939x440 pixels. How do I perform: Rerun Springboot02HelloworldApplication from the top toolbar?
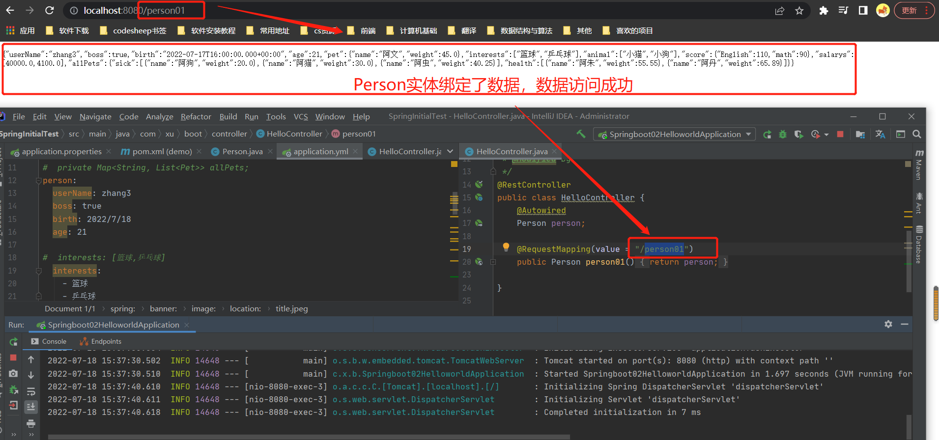coord(767,135)
